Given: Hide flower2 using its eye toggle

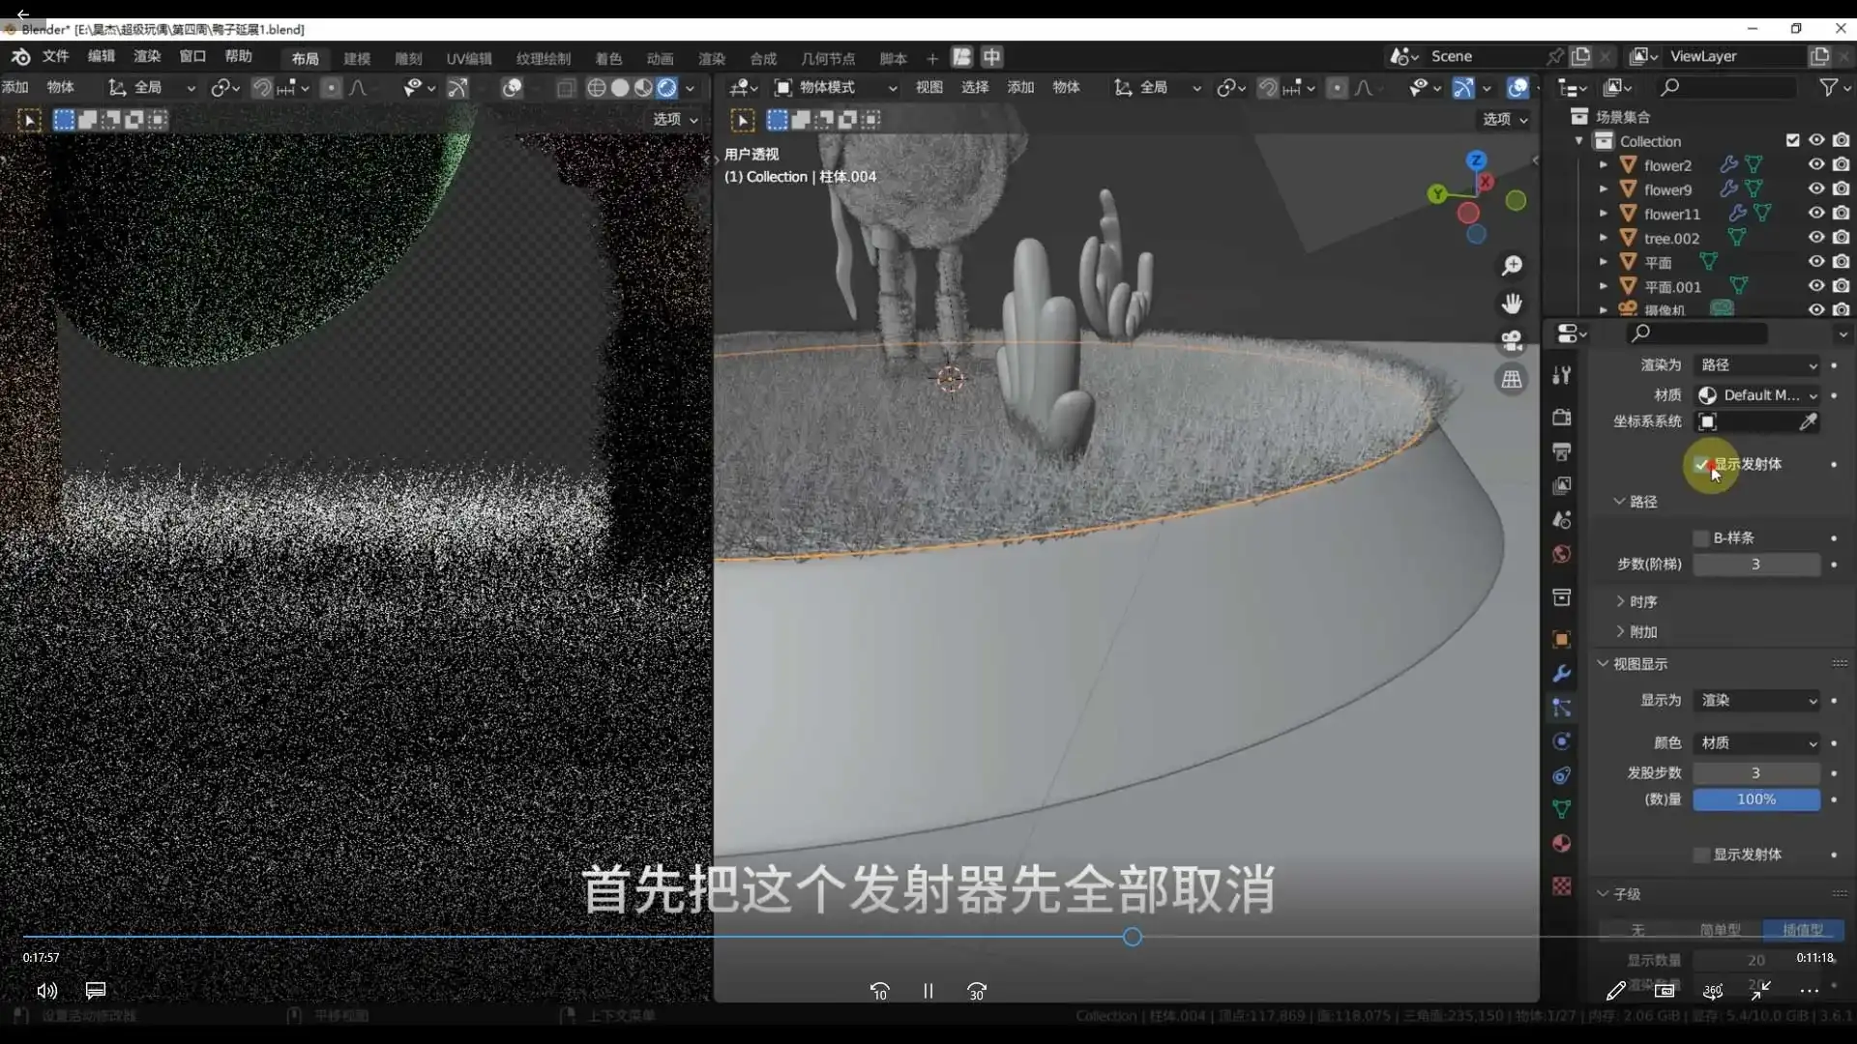Looking at the screenshot, I should point(1816,164).
